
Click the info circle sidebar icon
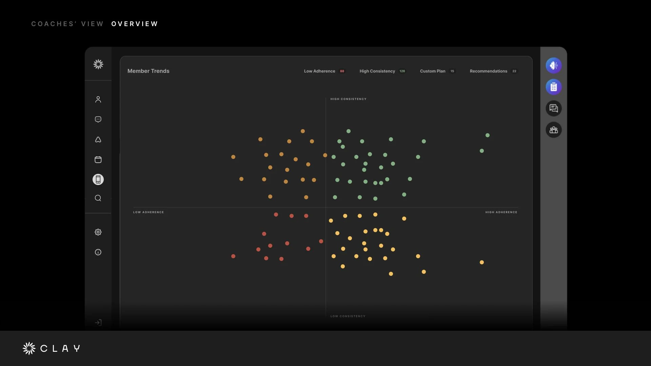coord(98,252)
